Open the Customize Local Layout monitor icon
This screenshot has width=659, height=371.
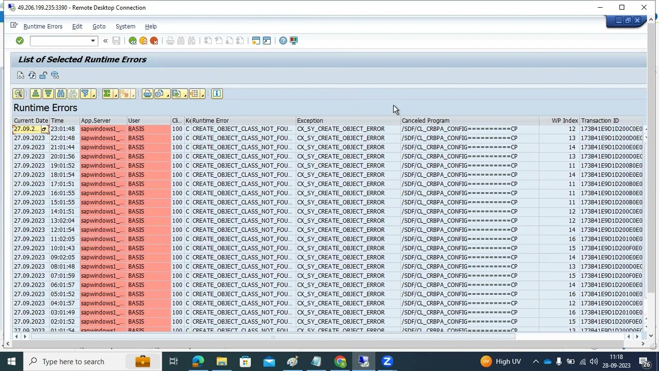pyautogui.click(x=294, y=41)
